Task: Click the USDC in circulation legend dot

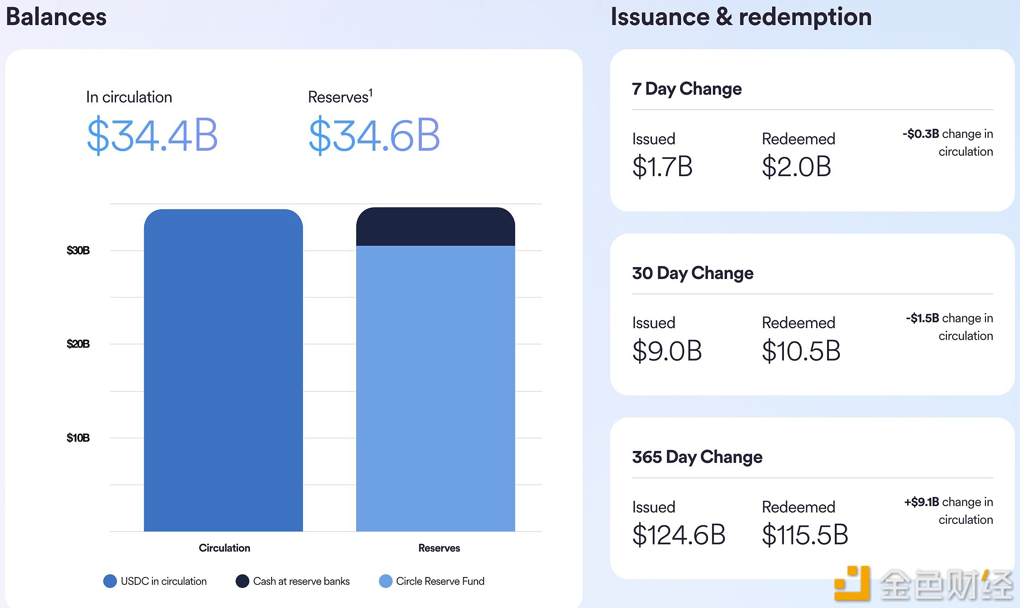Action: point(110,581)
